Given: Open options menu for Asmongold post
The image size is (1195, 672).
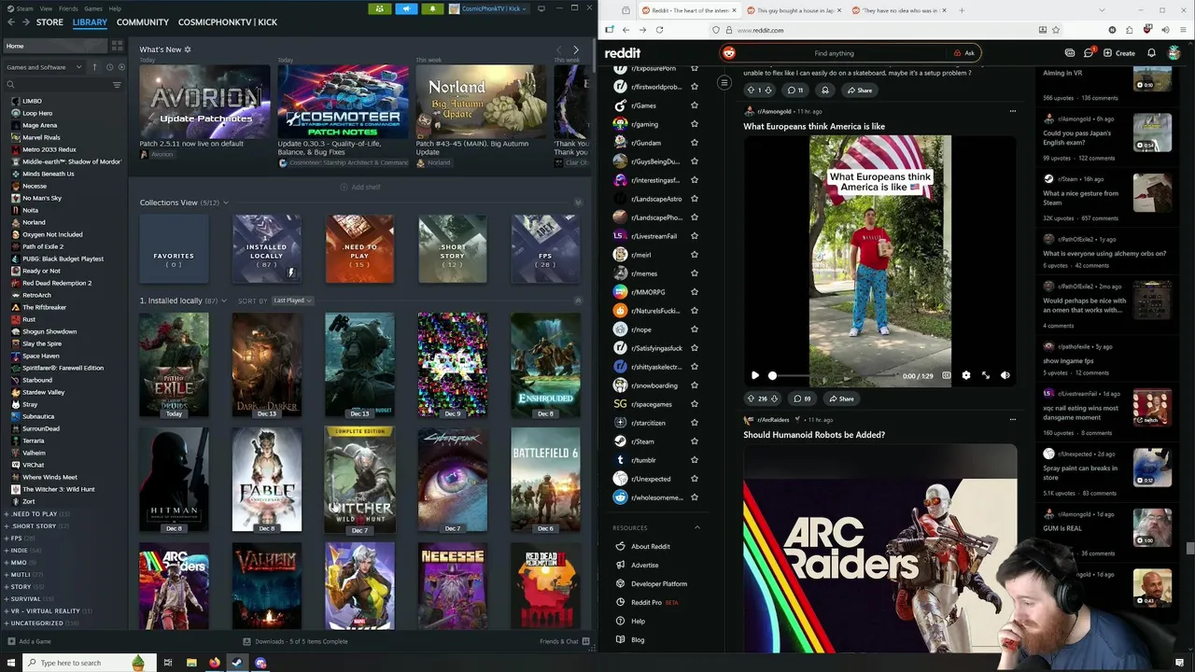Looking at the screenshot, I should coord(1013,111).
